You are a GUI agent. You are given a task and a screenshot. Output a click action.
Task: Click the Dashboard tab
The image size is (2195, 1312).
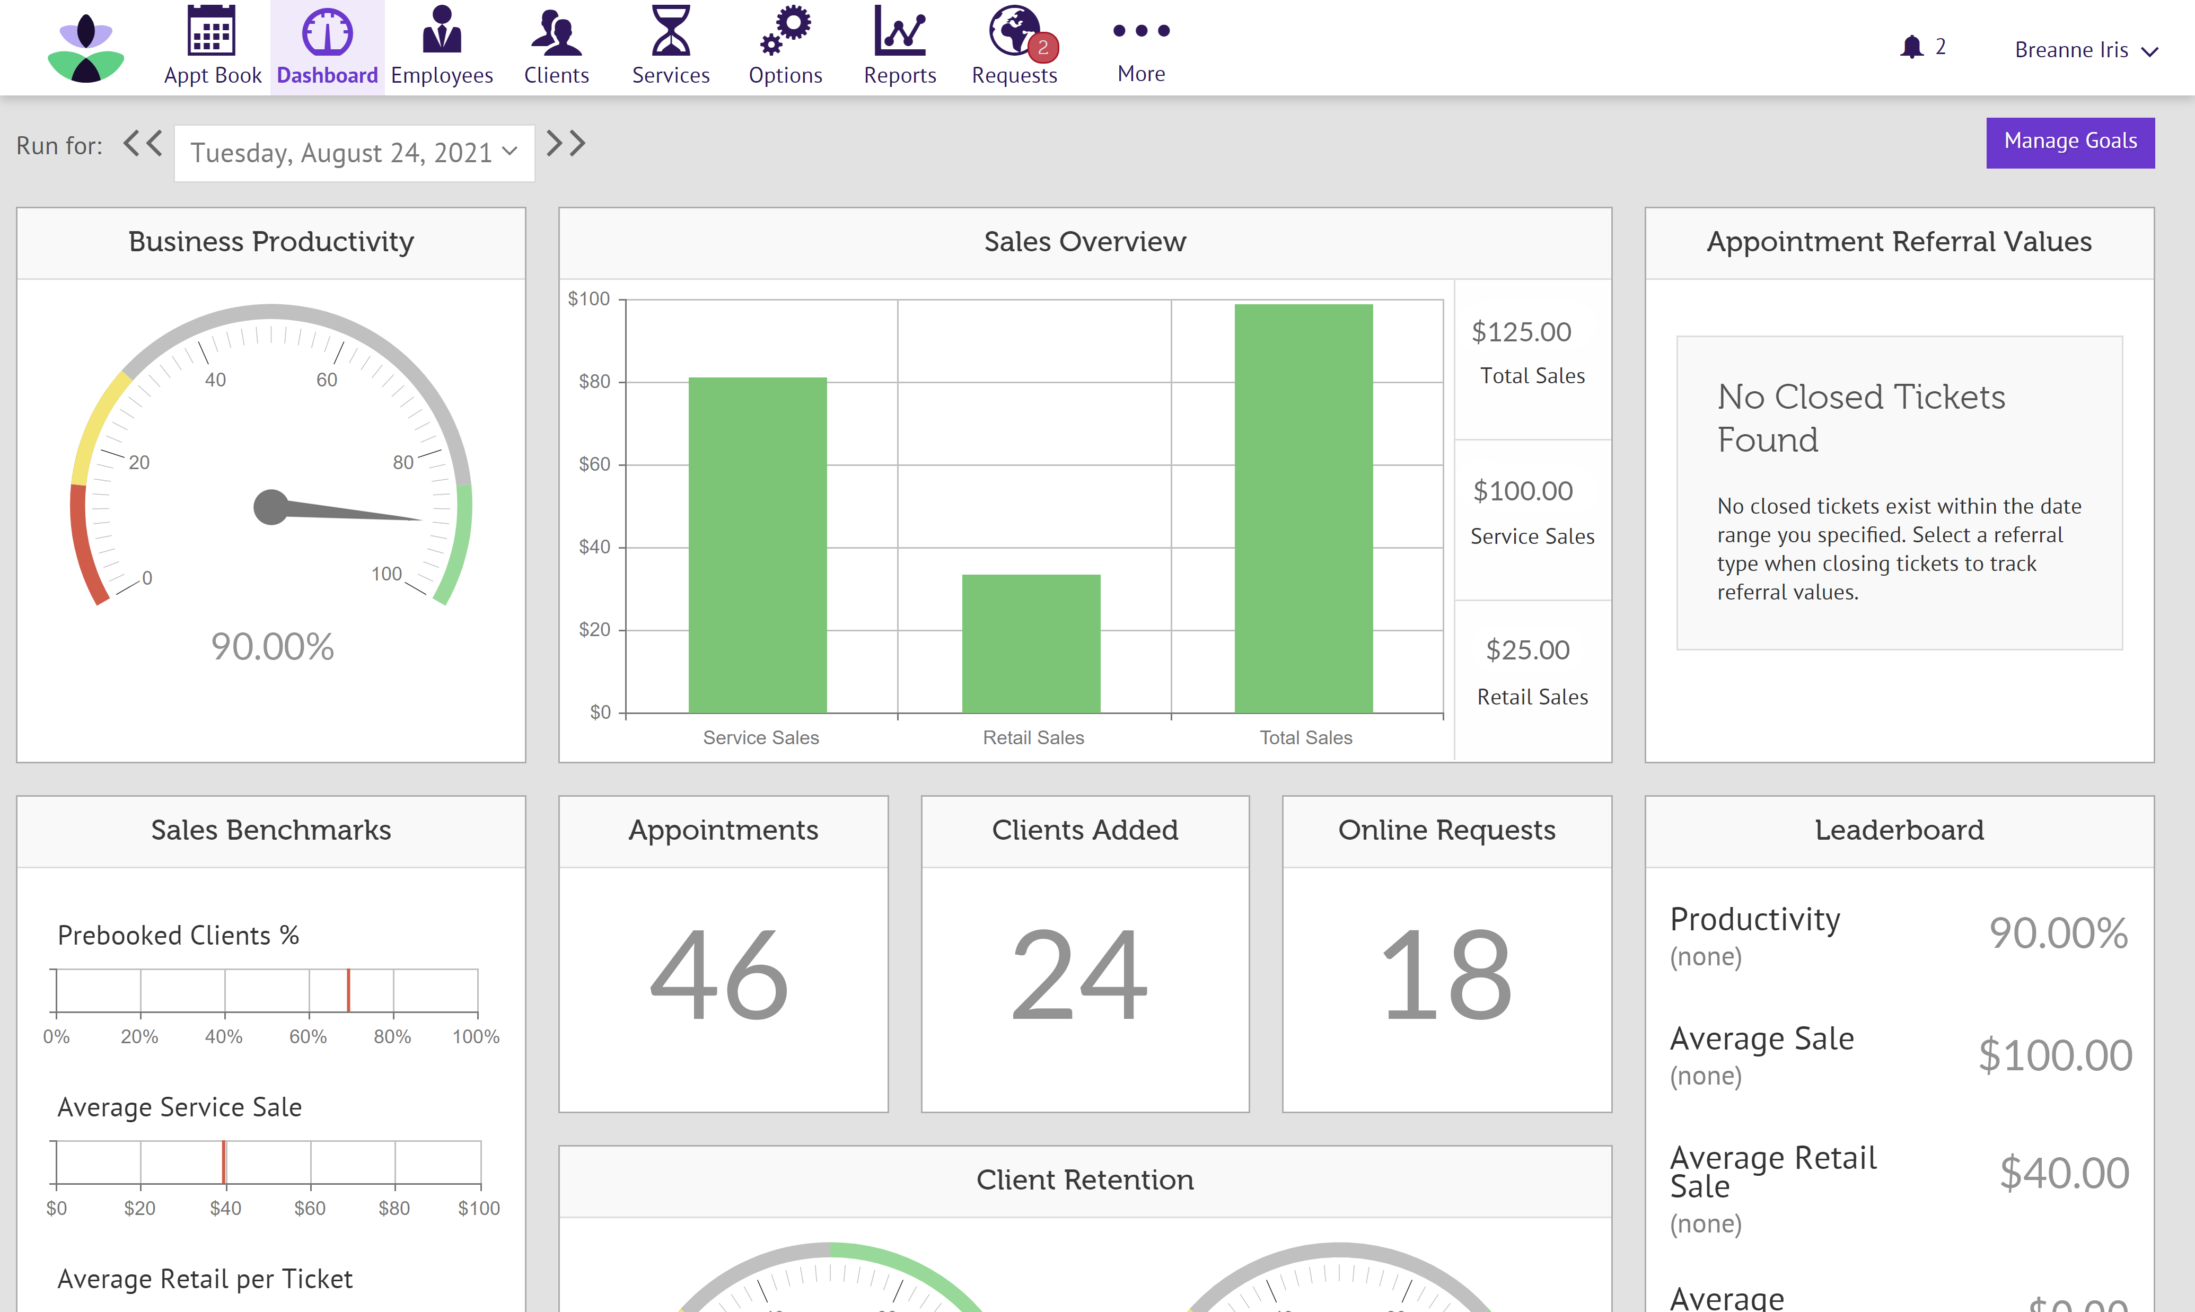coord(325,47)
